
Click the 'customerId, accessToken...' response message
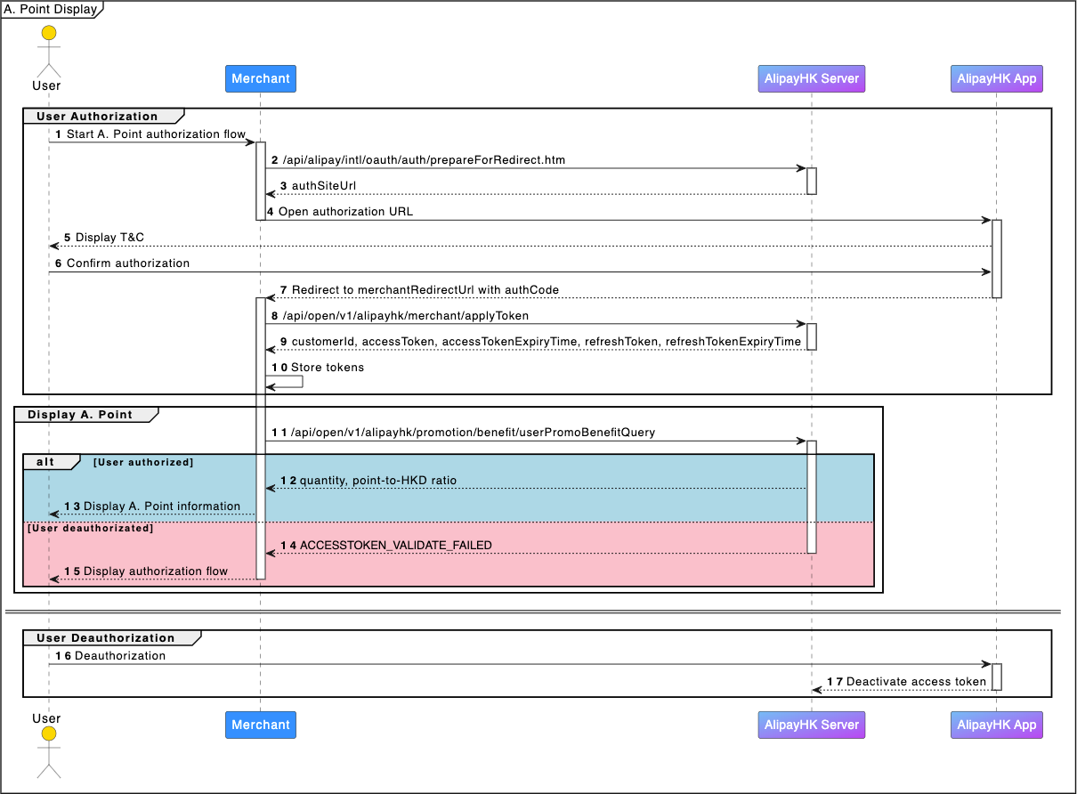pos(547,342)
